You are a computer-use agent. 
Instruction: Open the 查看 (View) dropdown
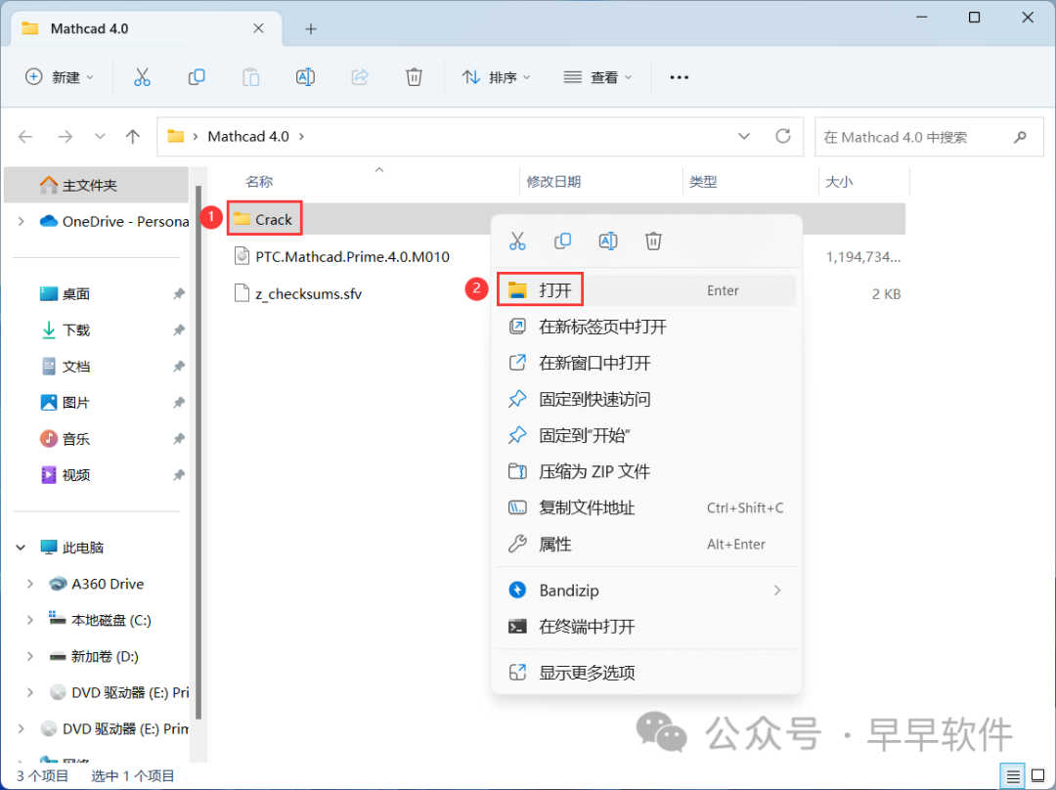[x=597, y=77]
